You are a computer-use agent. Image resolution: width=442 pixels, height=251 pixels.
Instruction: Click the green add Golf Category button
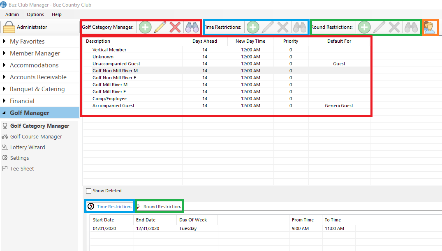coord(145,28)
